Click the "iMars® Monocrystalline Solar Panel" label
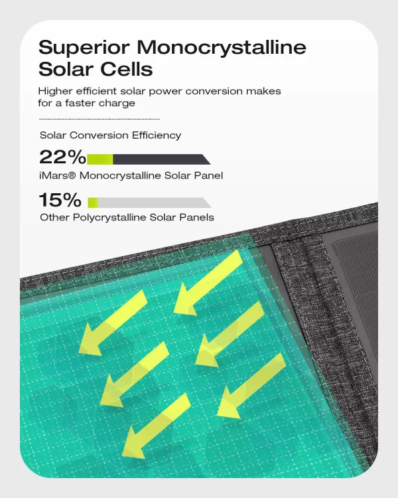The width and height of the screenshot is (398, 498). (x=131, y=176)
